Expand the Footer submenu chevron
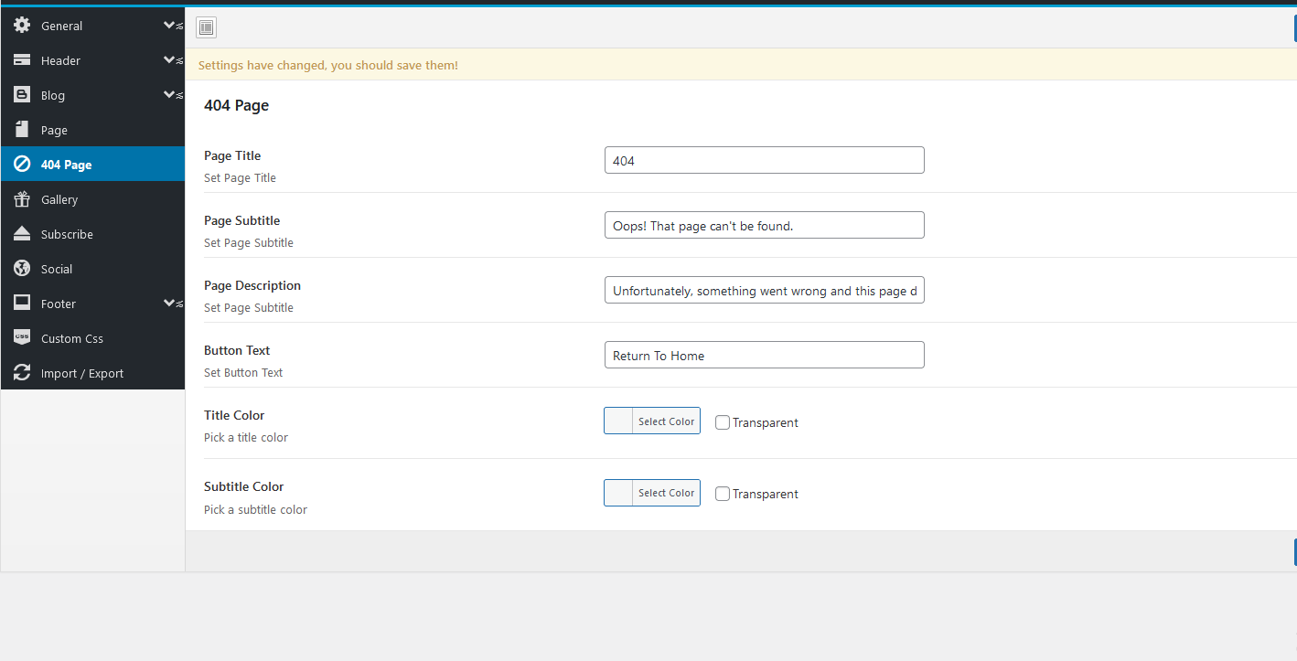This screenshot has height=661, width=1297. pos(169,304)
